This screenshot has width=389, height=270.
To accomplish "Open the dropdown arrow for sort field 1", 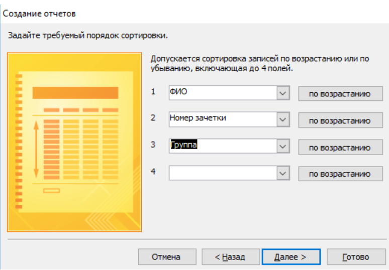I will click(x=283, y=93).
